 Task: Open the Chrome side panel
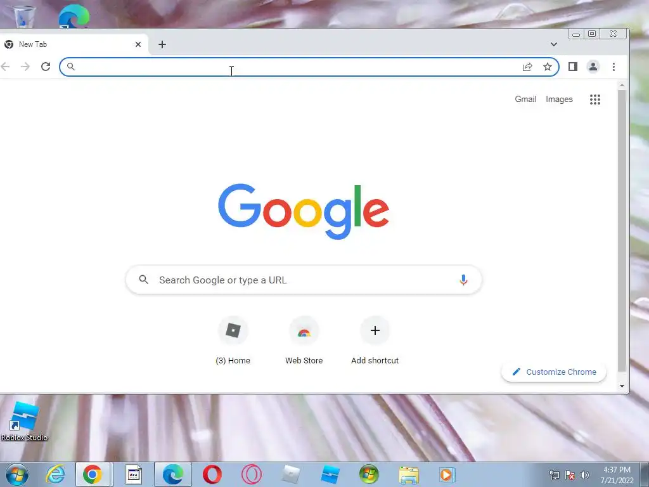pyautogui.click(x=573, y=67)
